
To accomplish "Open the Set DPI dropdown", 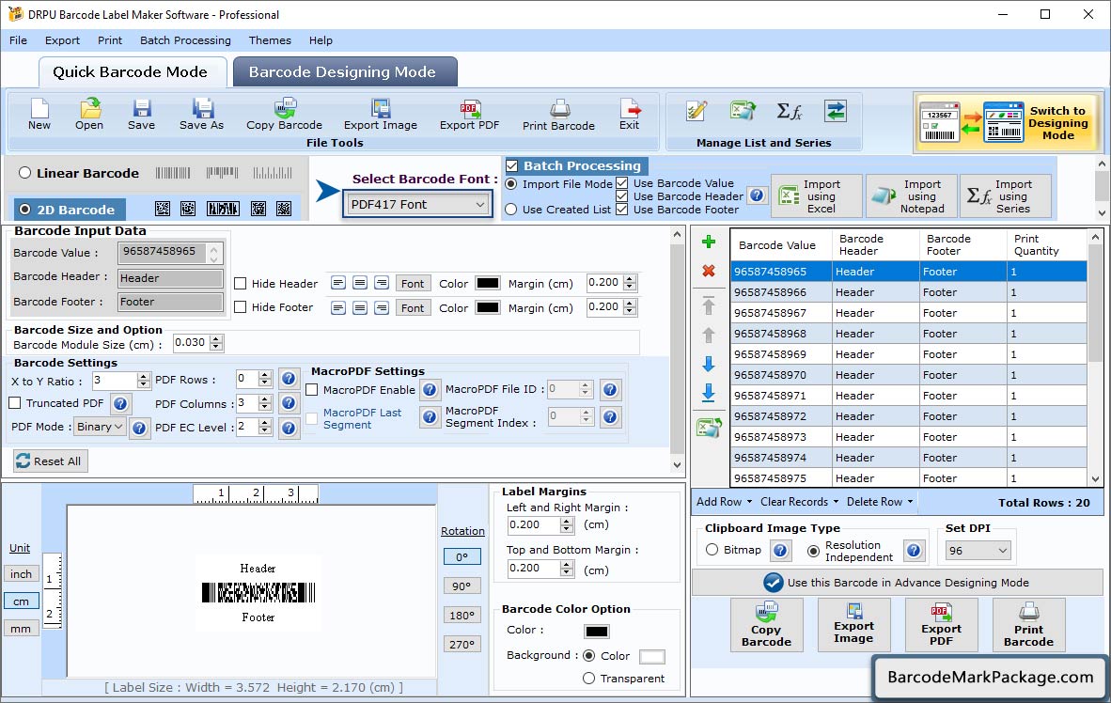I will (x=978, y=551).
